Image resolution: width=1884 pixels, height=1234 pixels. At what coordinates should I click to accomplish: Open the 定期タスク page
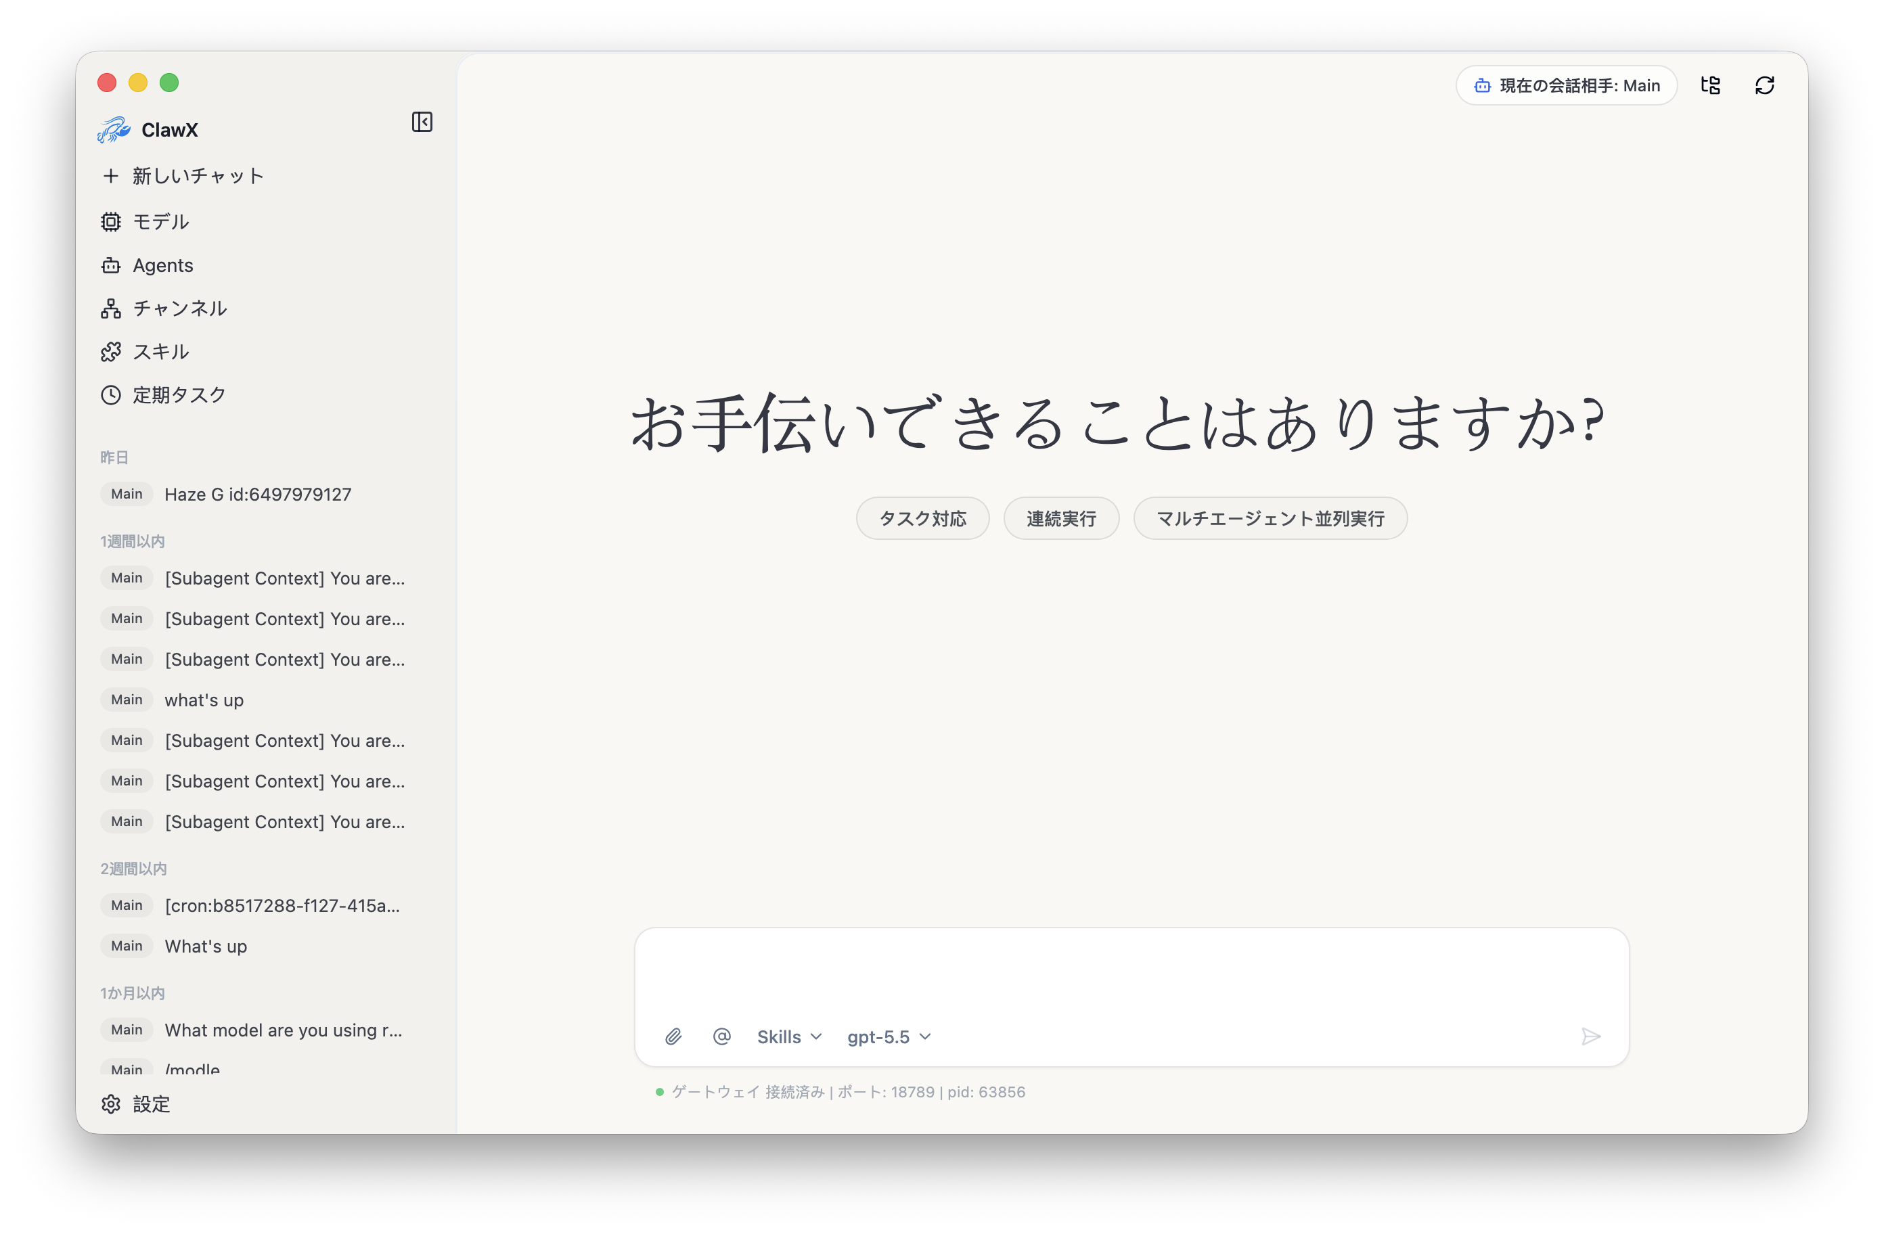point(266,395)
